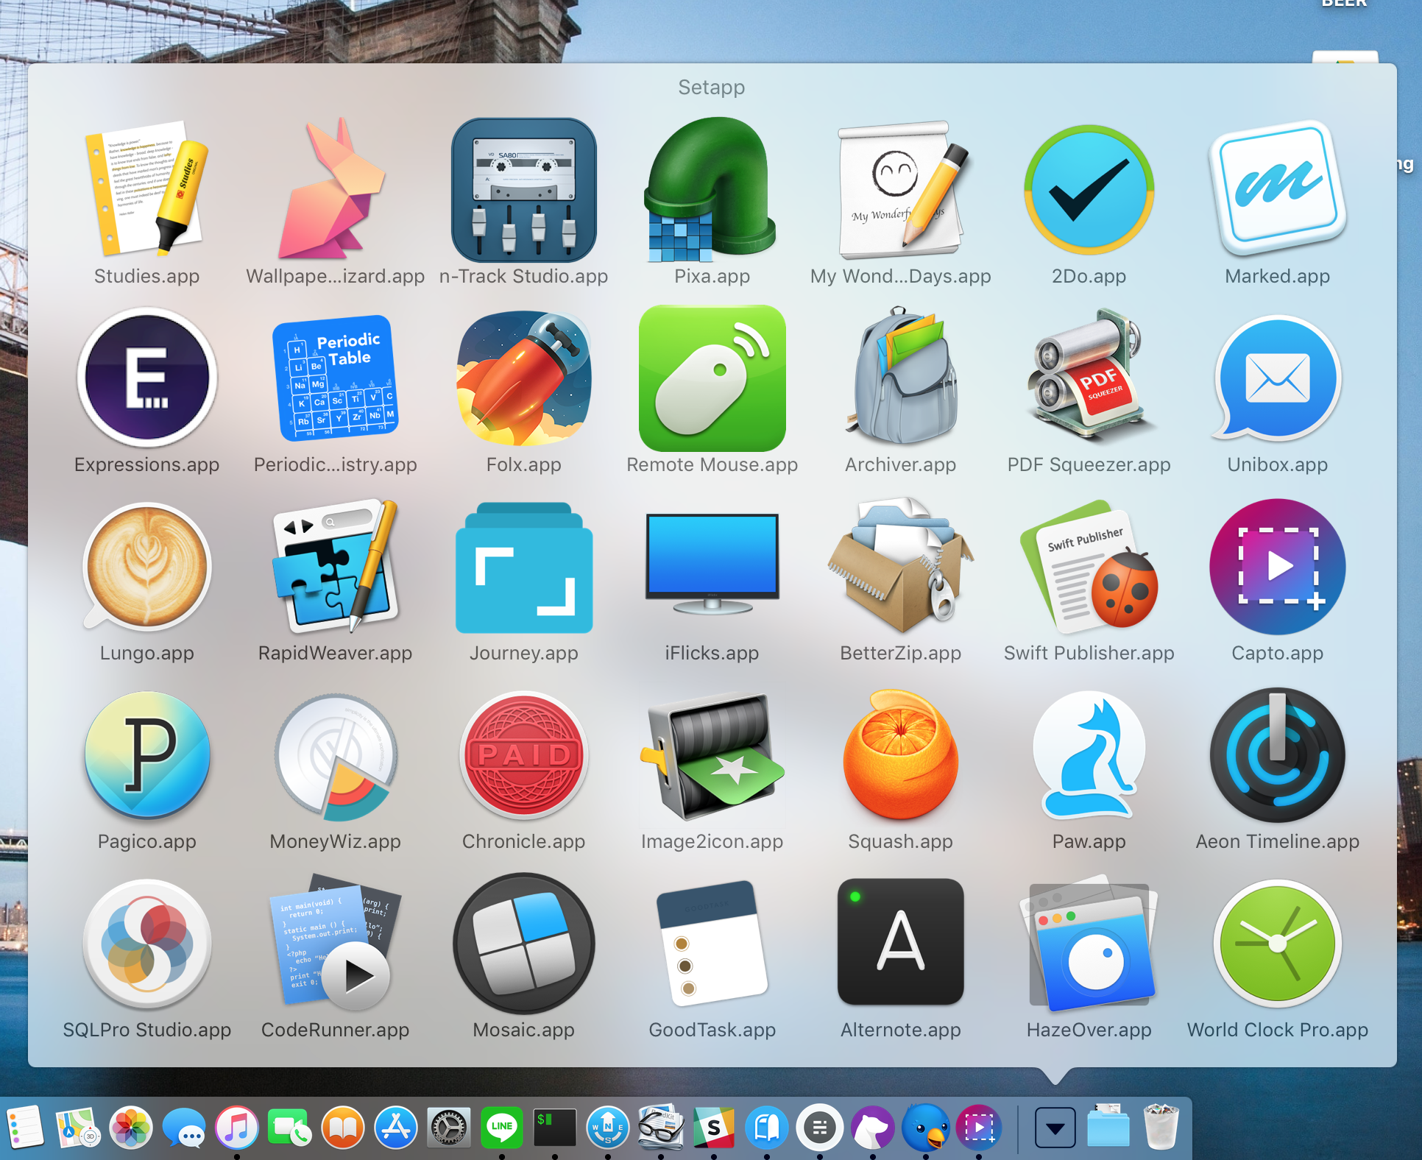Launch the Folx rocket app
Viewport: 1422px width, 1160px height.
pyautogui.click(x=523, y=378)
